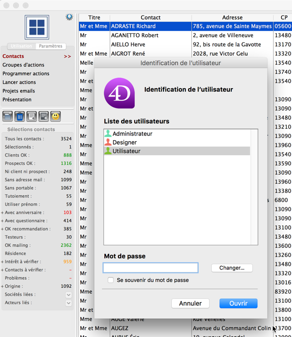The image size is (292, 337).
Task: Click the export document arrow icon
Action: (x=44, y=116)
